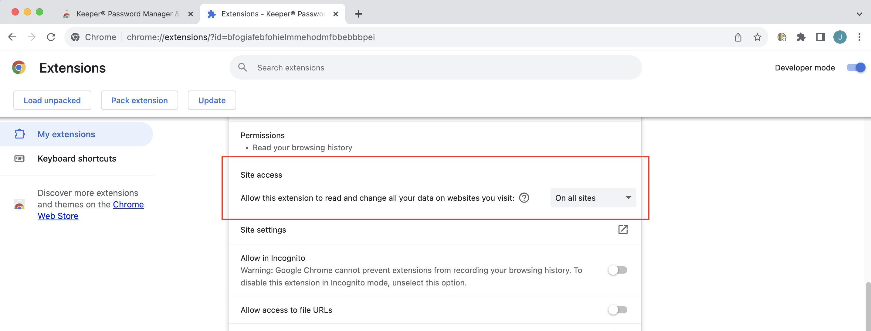Enable Allow in Incognito switch
871x331 pixels.
click(x=618, y=270)
